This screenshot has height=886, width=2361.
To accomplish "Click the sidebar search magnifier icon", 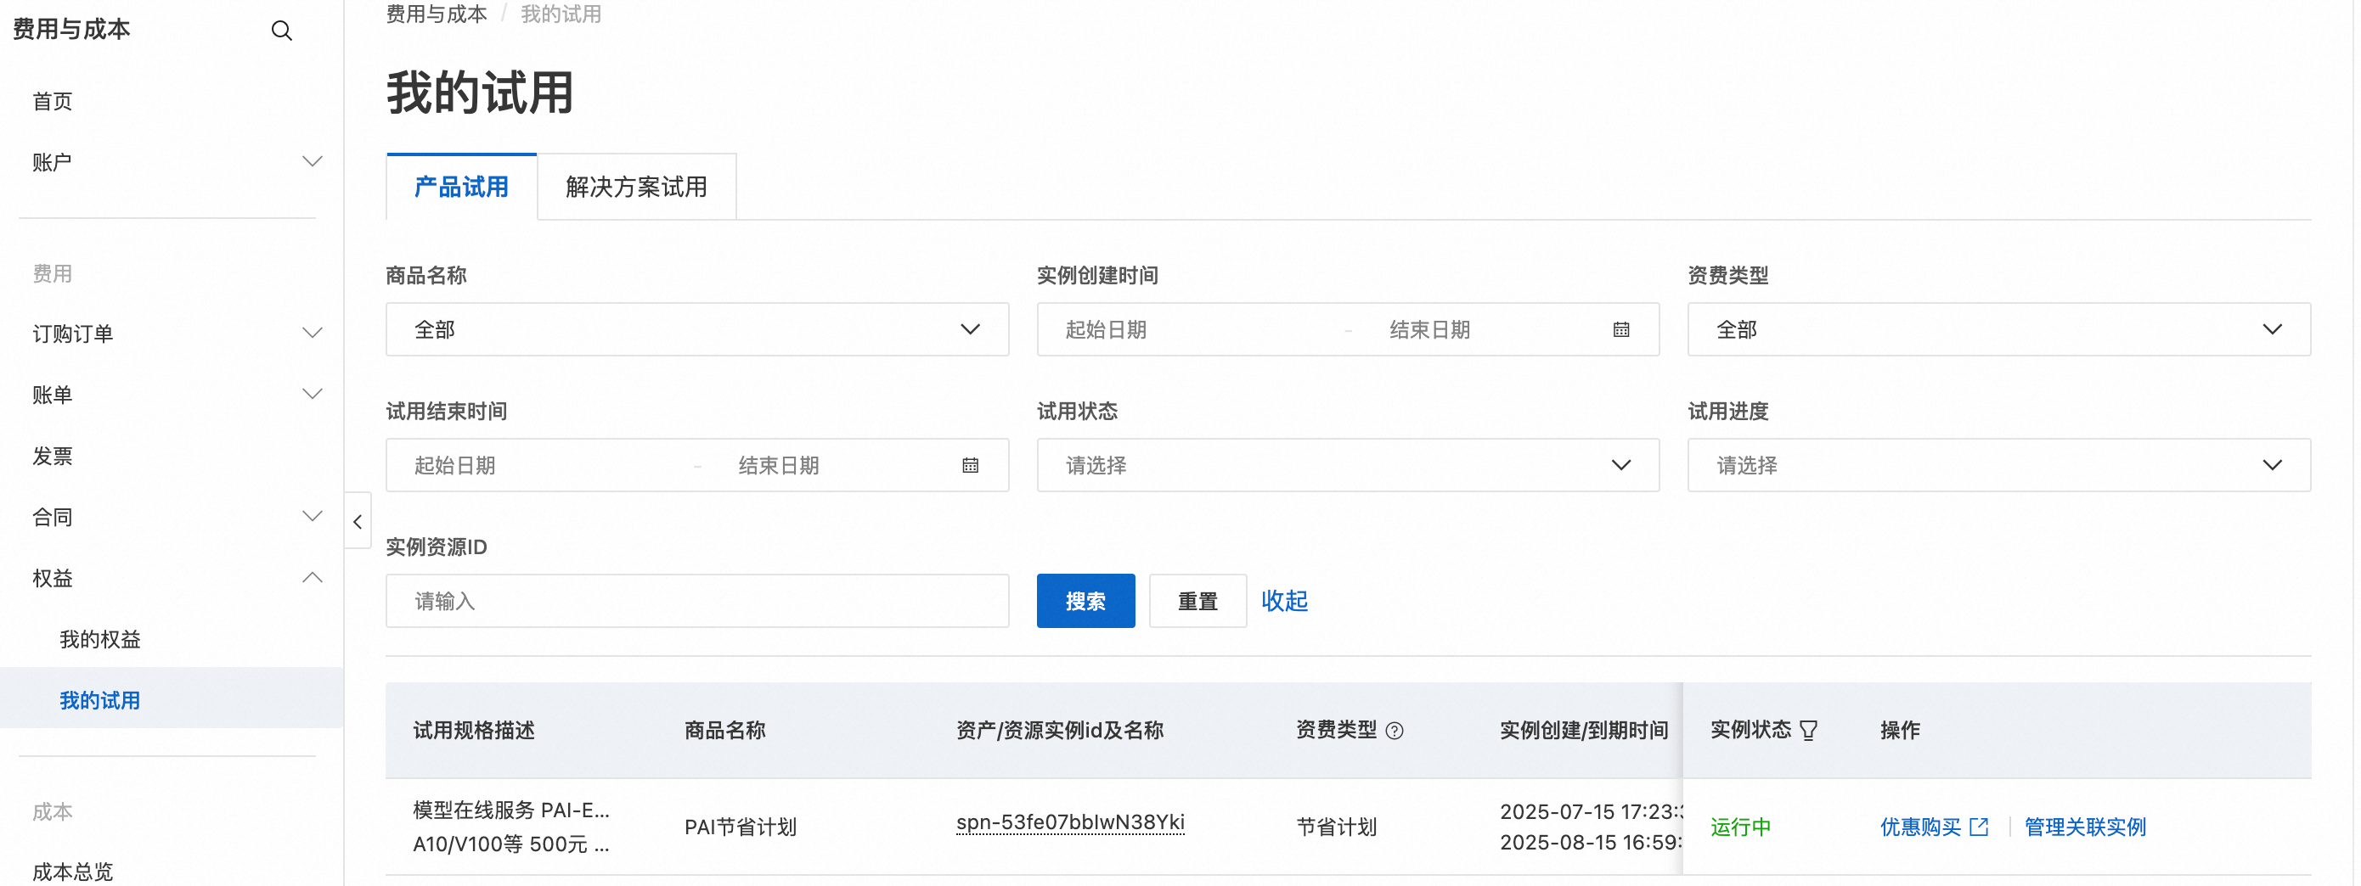I will [281, 31].
